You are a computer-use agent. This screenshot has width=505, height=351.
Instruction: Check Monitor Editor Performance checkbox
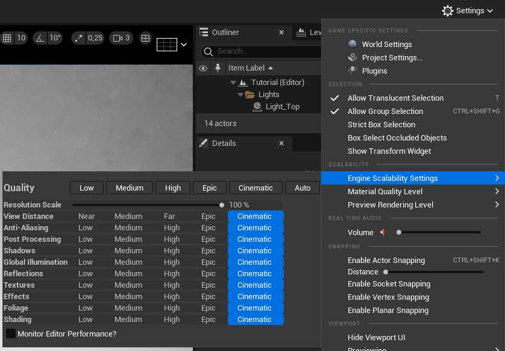click(11, 334)
